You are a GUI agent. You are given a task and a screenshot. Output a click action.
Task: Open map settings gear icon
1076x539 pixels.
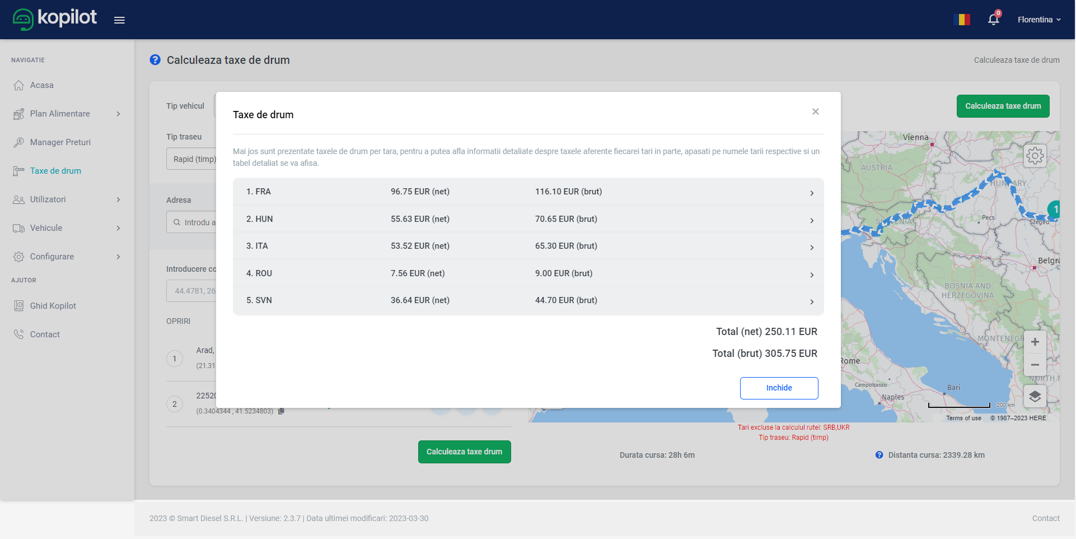[x=1035, y=156]
